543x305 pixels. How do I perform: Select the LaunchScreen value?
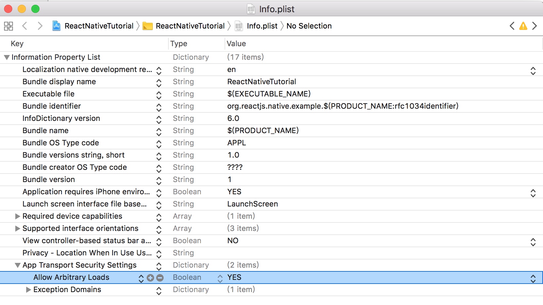[x=252, y=204]
